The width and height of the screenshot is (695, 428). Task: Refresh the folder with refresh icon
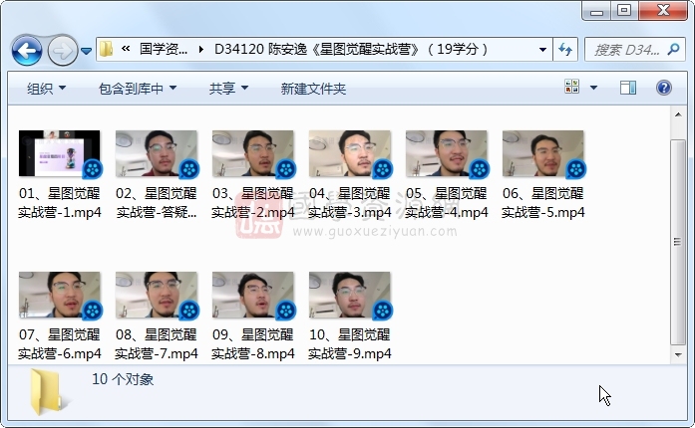[x=565, y=49]
